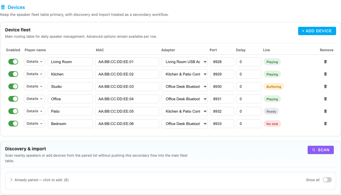The width and height of the screenshot is (341, 195).
Task: Remove the Office device row
Action: click(325, 99)
